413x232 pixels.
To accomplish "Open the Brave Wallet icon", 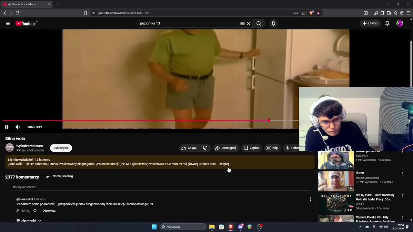I will click(x=389, y=13).
